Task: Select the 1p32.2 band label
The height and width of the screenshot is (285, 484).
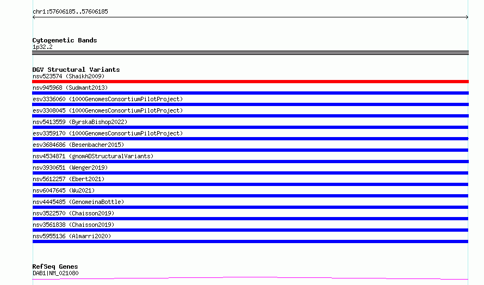Action: point(42,47)
